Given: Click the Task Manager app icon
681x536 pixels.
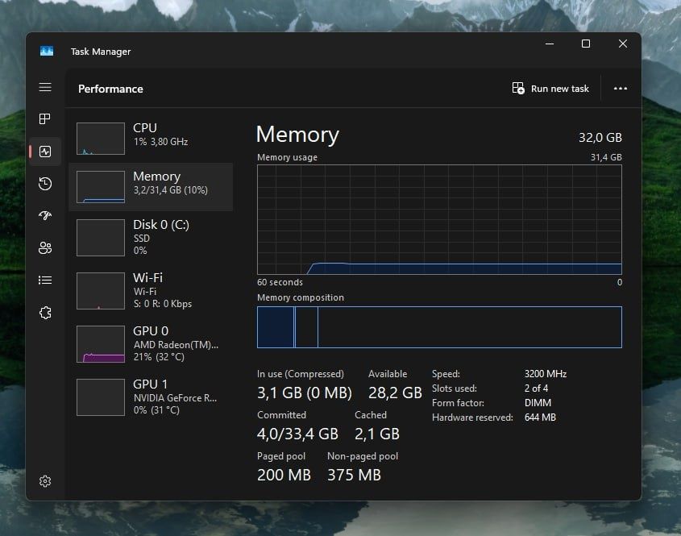Looking at the screenshot, I should click(x=47, y=52).
